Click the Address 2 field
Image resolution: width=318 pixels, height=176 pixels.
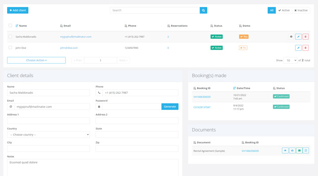pyautogui.click(x=137, y=121)
